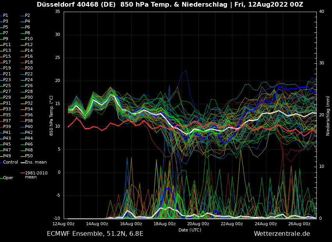
Task: Click the 24Aug 00z date tick label
Action: 266,224
